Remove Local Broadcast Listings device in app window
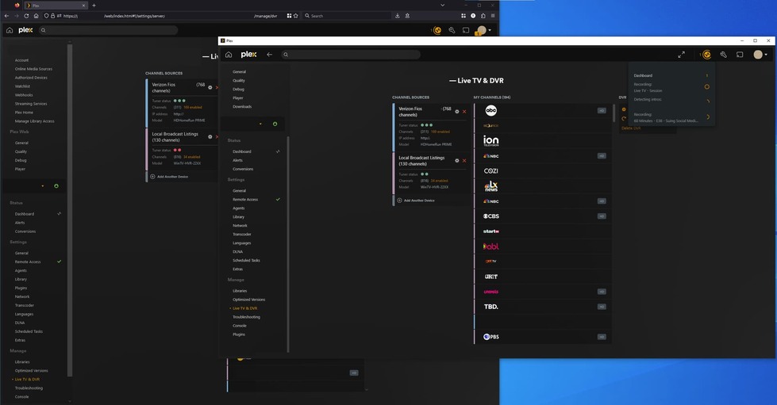777x405 pixels. coord(464,160)
